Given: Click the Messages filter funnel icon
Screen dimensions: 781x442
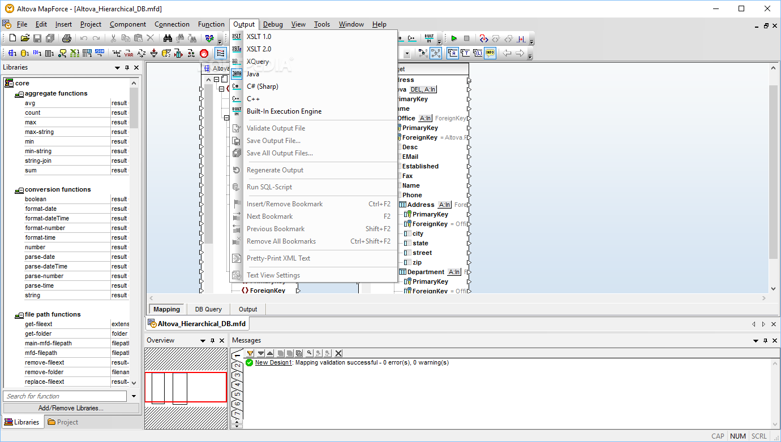Looking at the screenshot, I should tap(250, 353).
